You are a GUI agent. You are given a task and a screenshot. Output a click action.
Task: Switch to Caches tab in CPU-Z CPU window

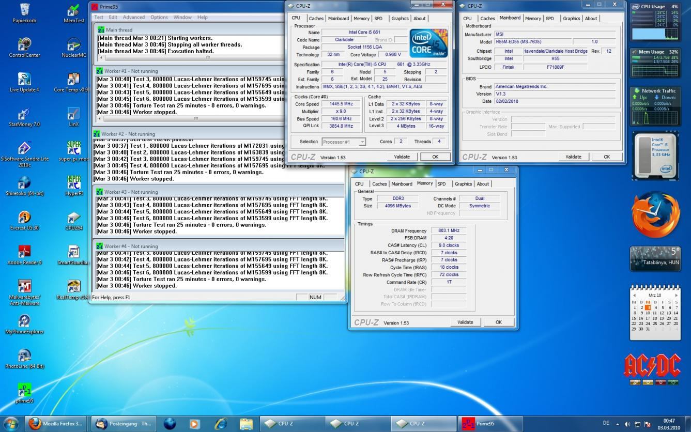316,18
